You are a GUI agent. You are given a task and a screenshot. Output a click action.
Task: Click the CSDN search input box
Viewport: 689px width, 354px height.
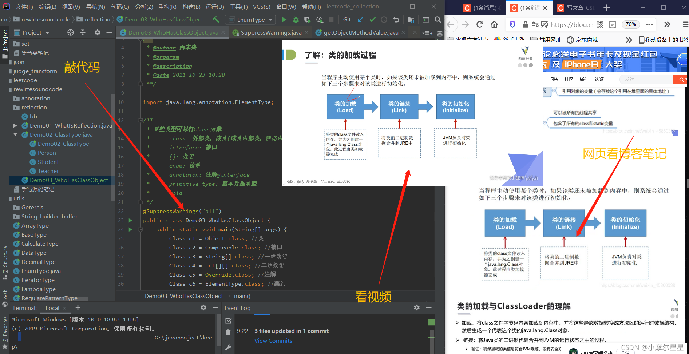646,80
